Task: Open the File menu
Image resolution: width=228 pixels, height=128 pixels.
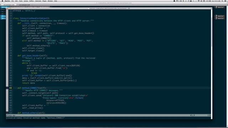Action: pyautogui.click(x=12, y=1)
